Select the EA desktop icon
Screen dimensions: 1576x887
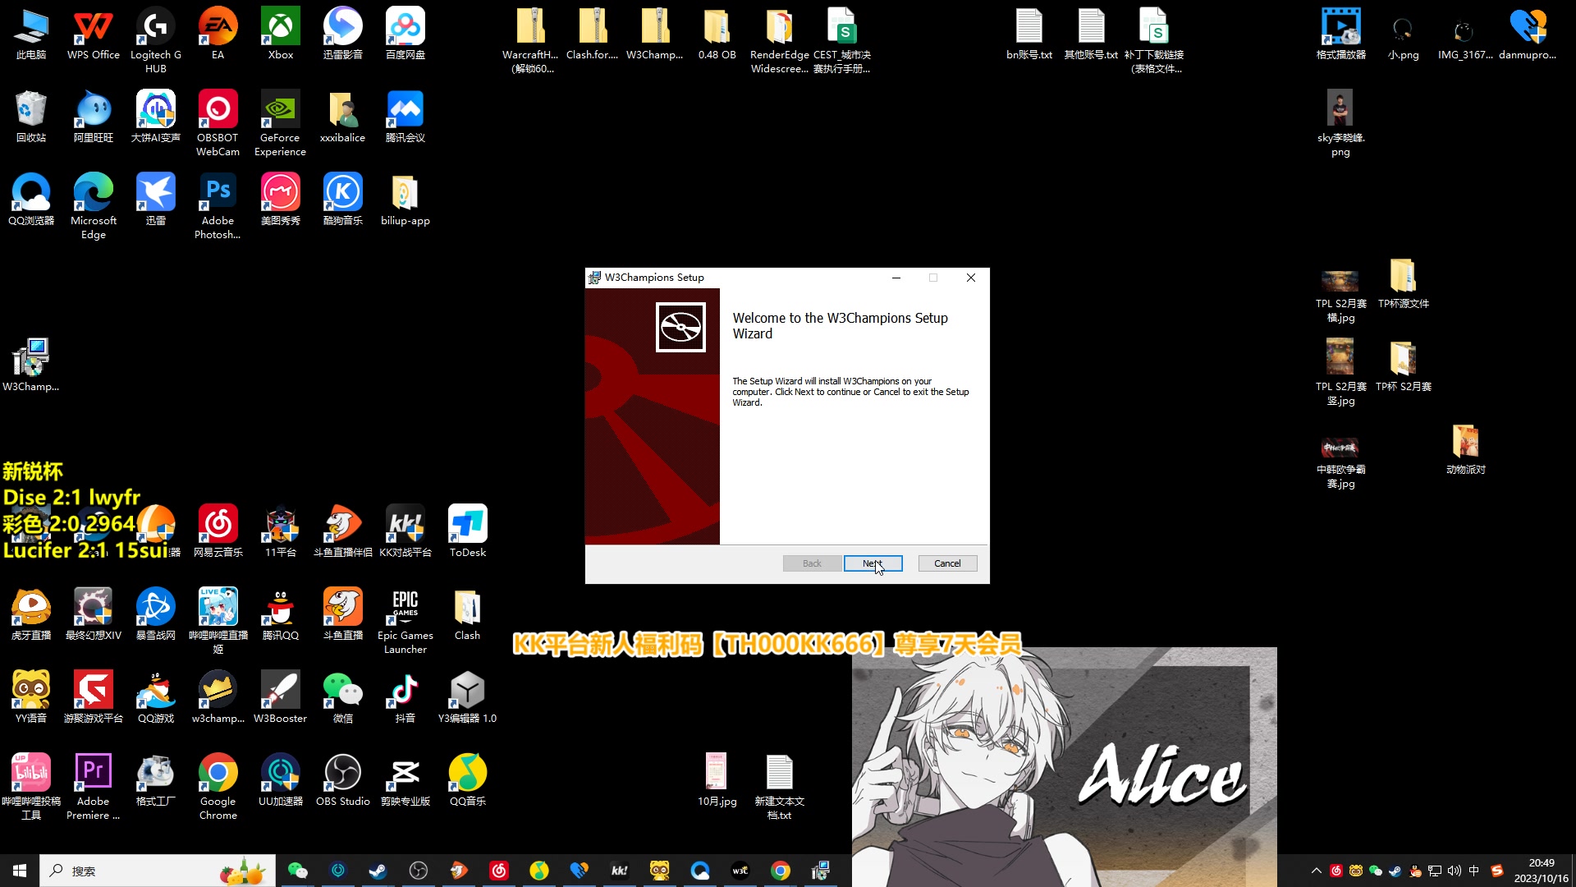(218, 34)
